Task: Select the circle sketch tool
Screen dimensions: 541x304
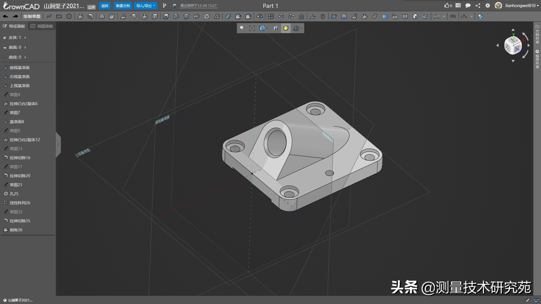Action: click(69, 16)
